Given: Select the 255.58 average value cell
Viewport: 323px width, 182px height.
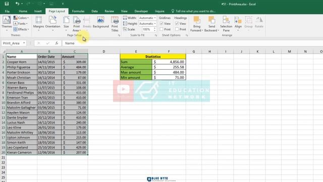Looking at the screenshot, I should [169, 67].
